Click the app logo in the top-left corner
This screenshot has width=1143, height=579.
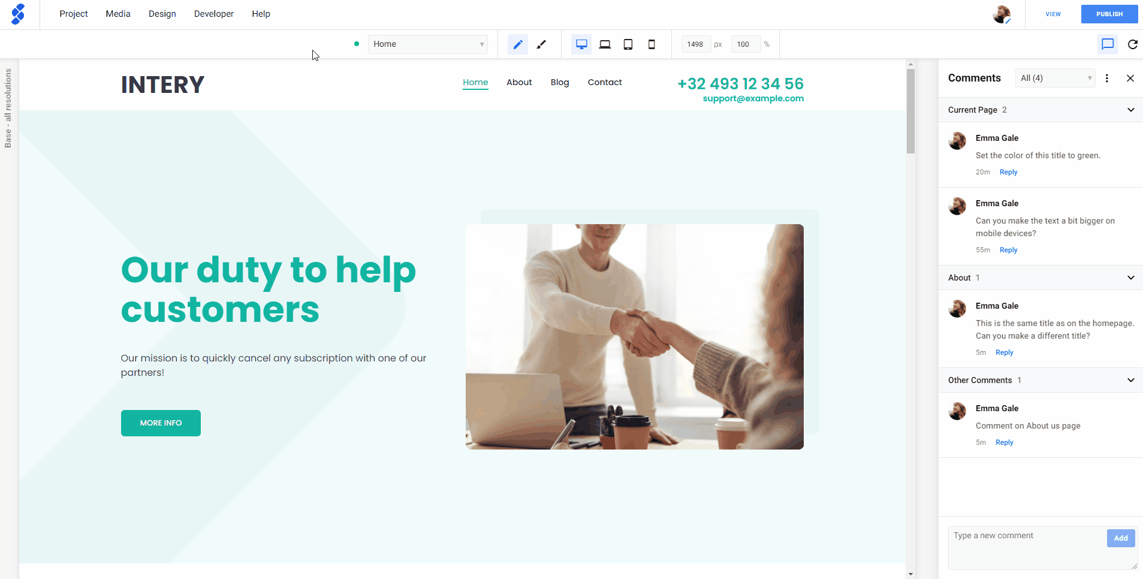click(18, 14)
